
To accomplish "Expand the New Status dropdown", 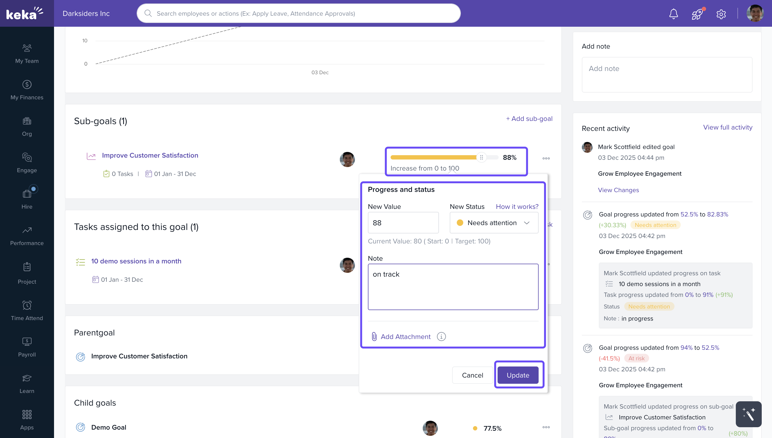I will point(494,223).
